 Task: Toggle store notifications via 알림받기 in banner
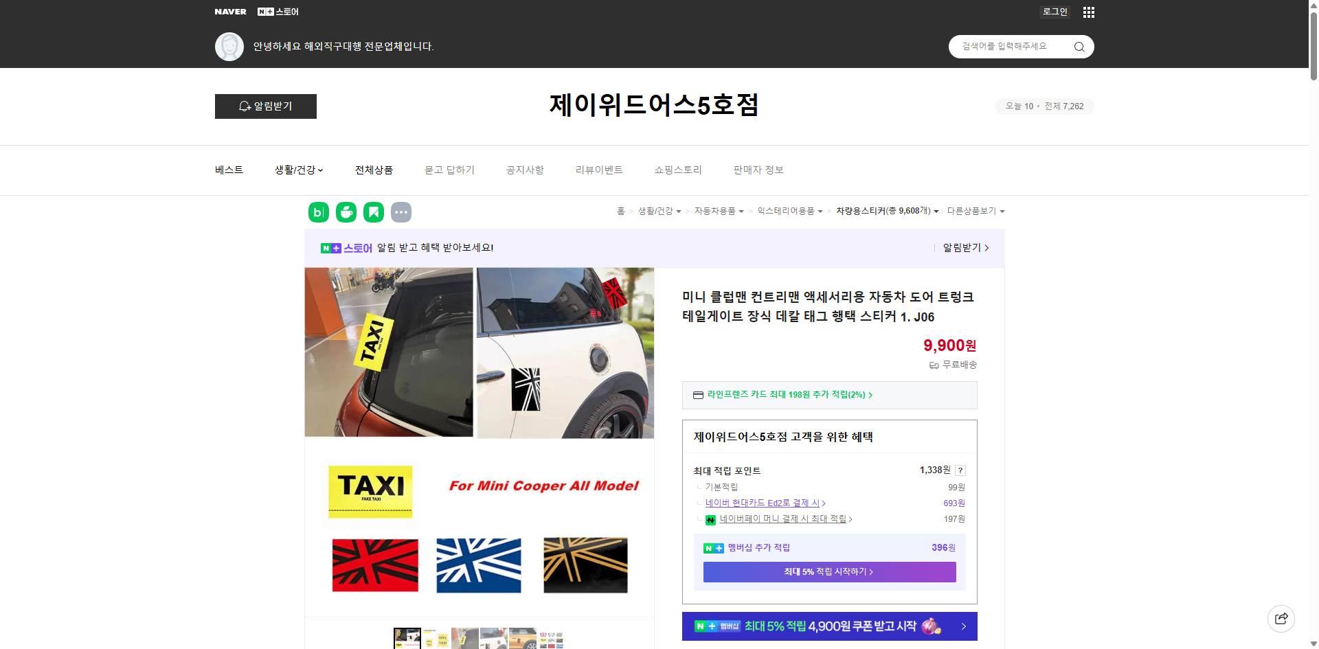point(962,248)
